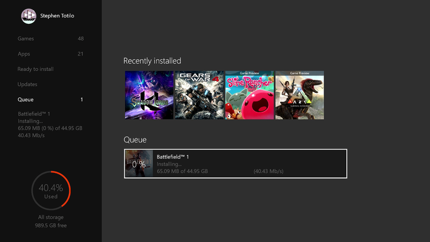Go to Ready to install
This screenshot has height=242, width=430.
point(35,69)
